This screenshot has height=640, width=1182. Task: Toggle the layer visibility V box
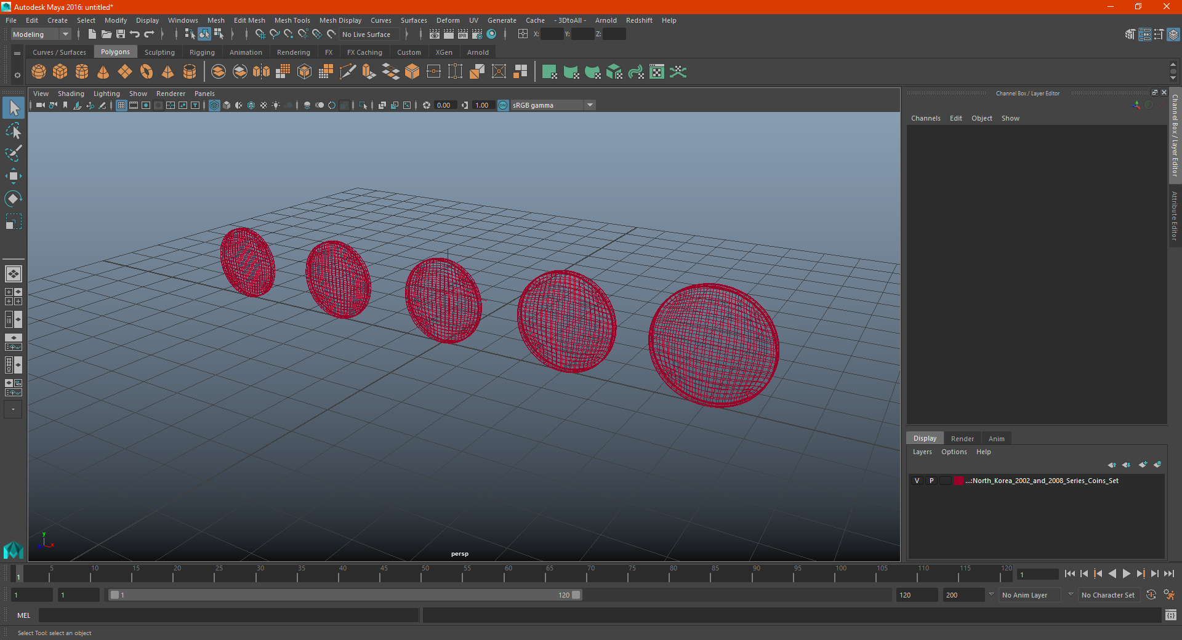coord(917,481)
